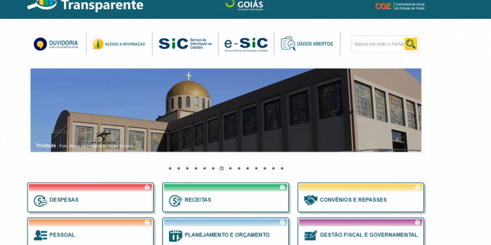This screenshot has width=491, height=245.
Task: Click the Dados Abertos clipboard icon
Action: [x=288, y=44]
